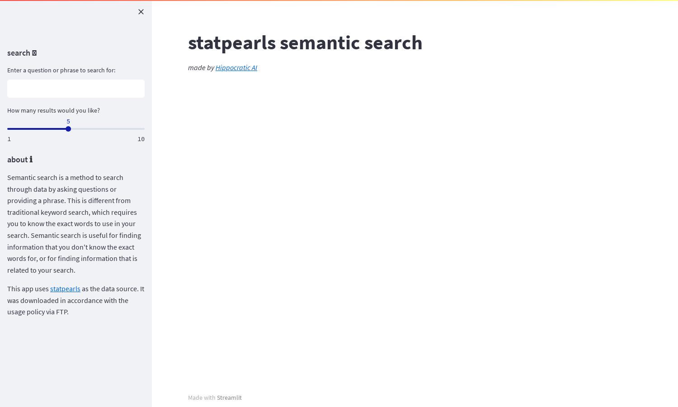678x407 pixels.
Task: Open the Hippocratic AI link
Action: [236, 67]
